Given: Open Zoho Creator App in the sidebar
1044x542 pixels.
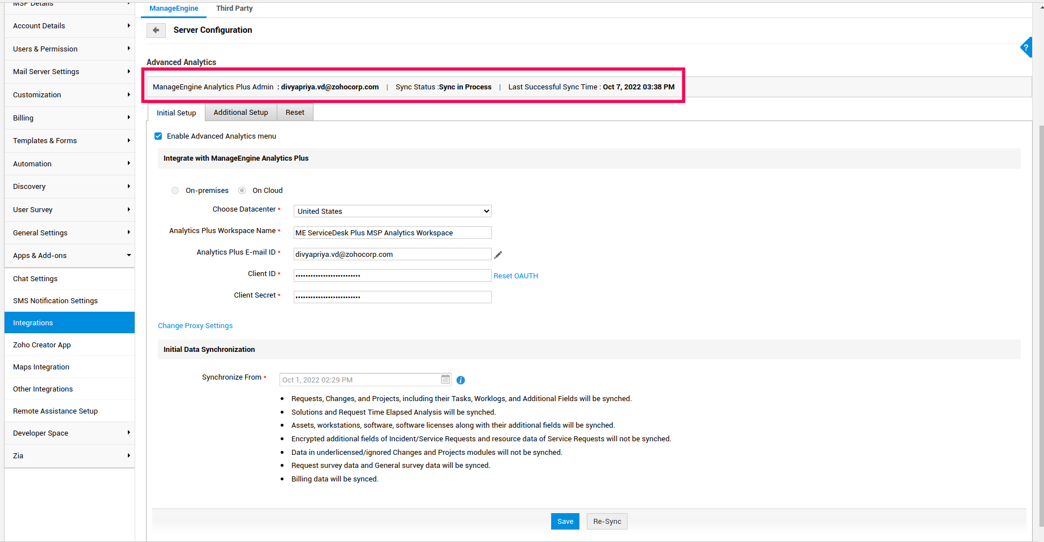Looking at the screenshot, I should [70, 345].
